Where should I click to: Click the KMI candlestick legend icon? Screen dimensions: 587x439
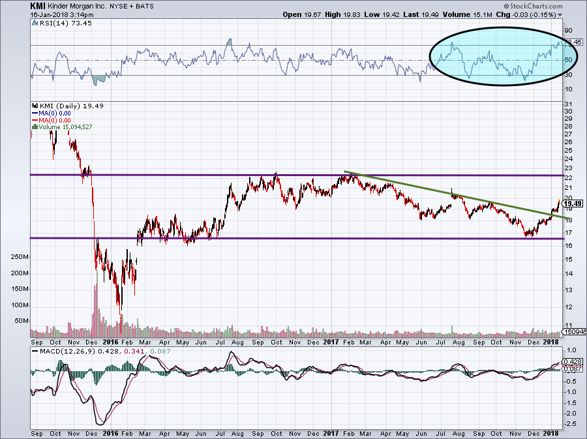coord(35,106)
